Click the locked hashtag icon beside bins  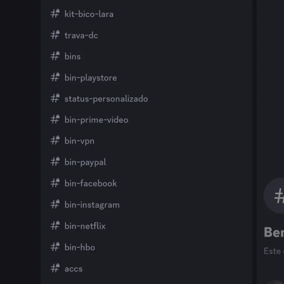(54, 56)
